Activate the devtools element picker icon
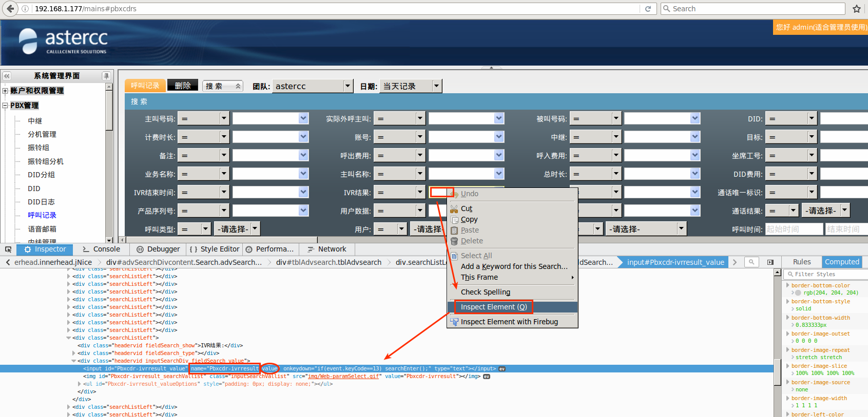This screenshot has width=868, height=417. pos(8,249)
